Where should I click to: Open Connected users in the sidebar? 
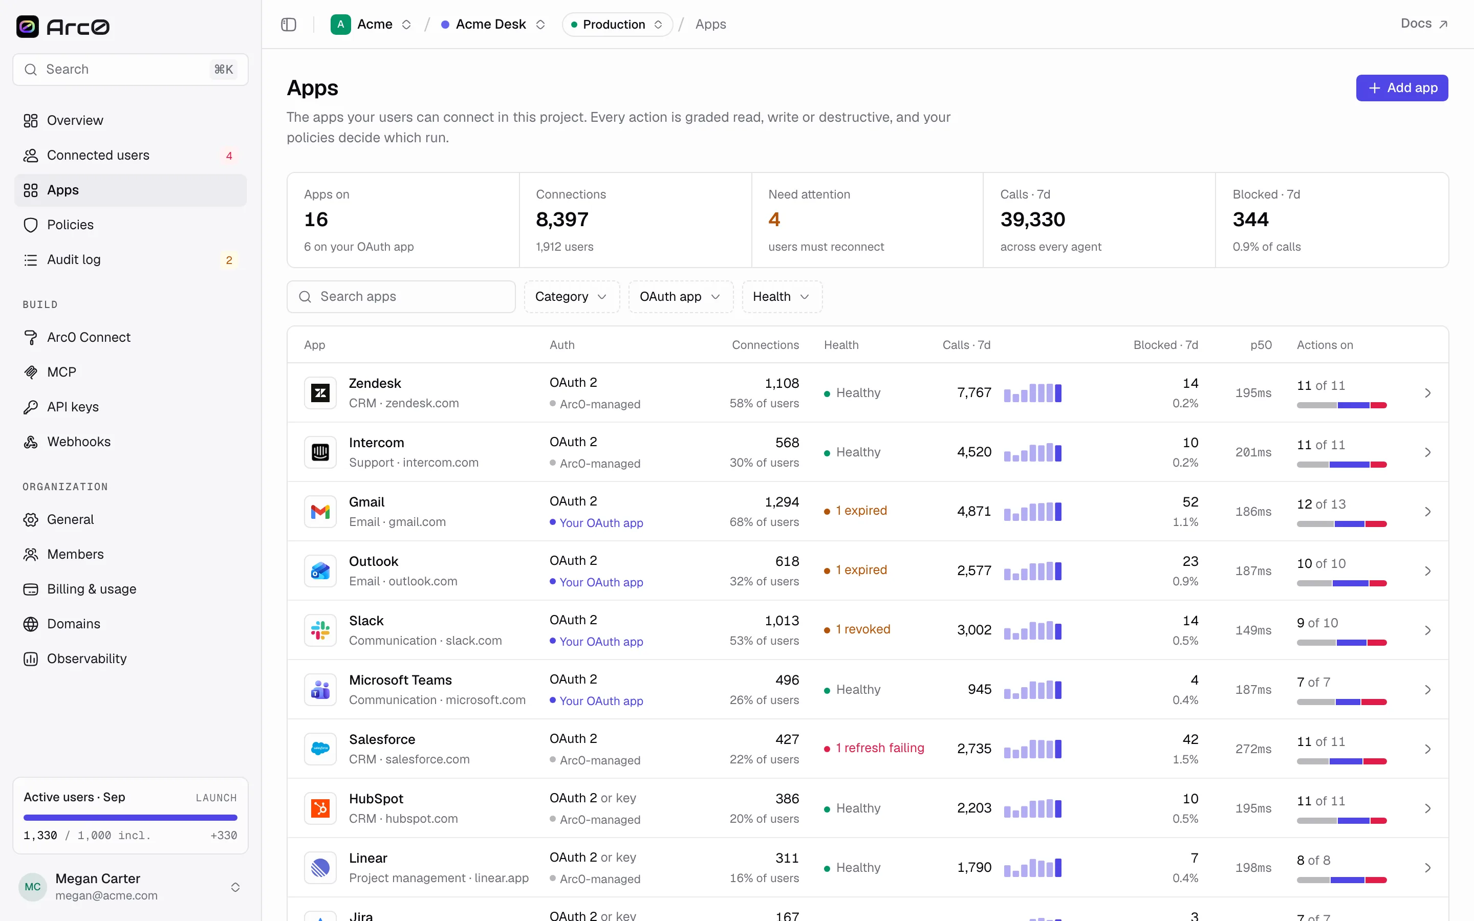pyautogui.click(x=131, y=156)
